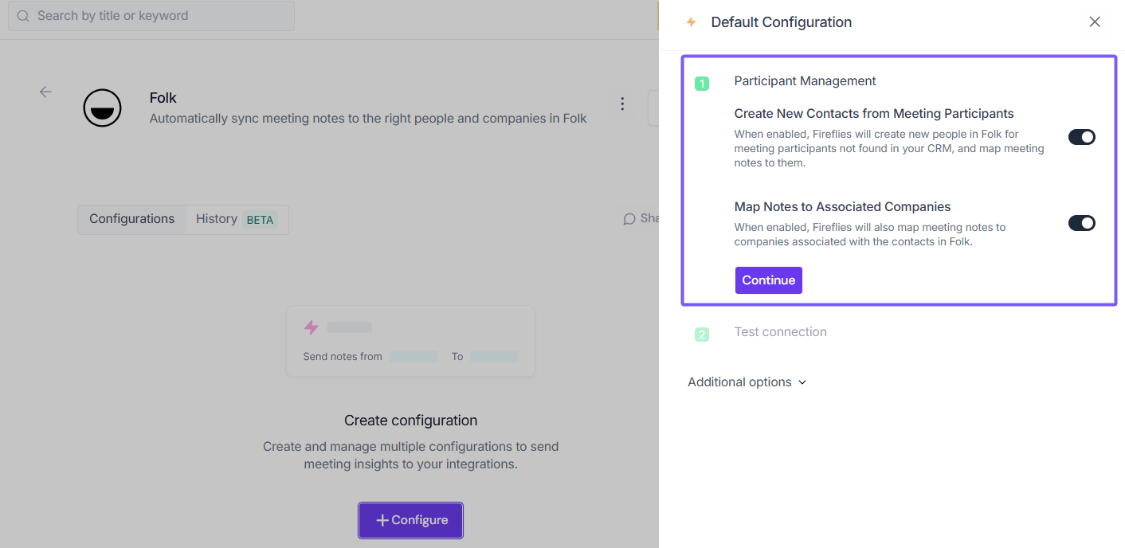Viewport: 1125px width, 548px height.
Task: Click the step 1 number badge
Action: pos(702,83)
